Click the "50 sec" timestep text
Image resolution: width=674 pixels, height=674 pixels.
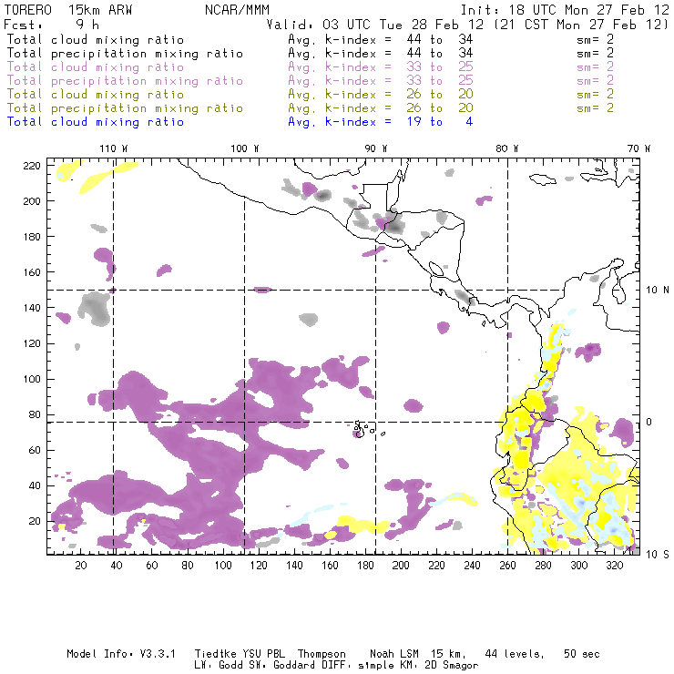pos(582,654)
